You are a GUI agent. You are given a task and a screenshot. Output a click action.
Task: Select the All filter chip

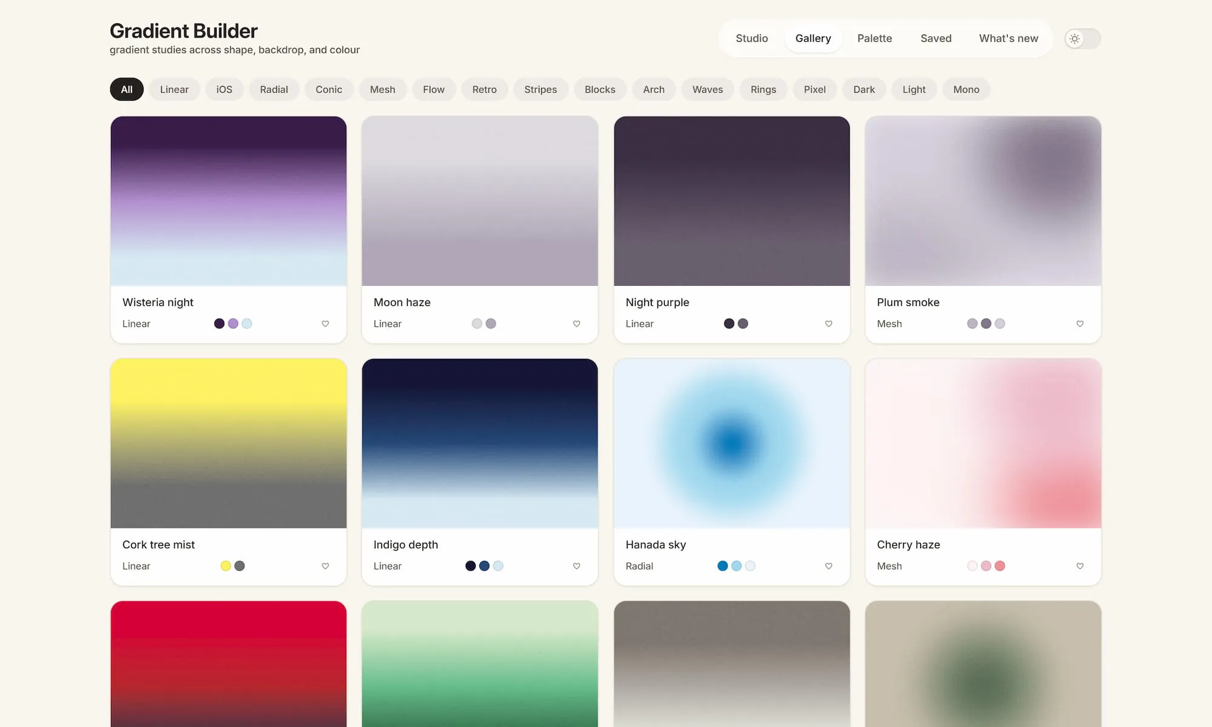pos(127,90)
